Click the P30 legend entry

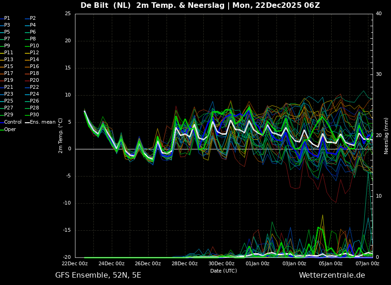pos(34,115)
